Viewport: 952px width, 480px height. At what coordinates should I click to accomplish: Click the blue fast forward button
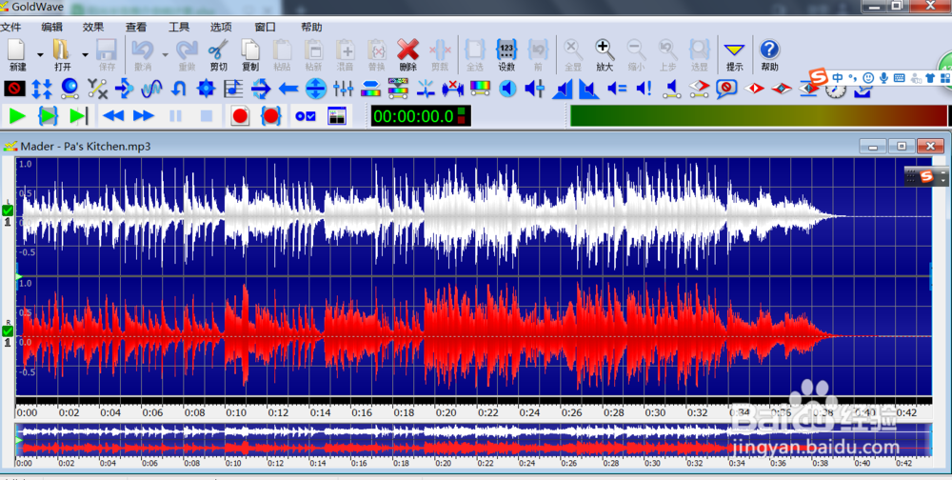pos(144,116)
